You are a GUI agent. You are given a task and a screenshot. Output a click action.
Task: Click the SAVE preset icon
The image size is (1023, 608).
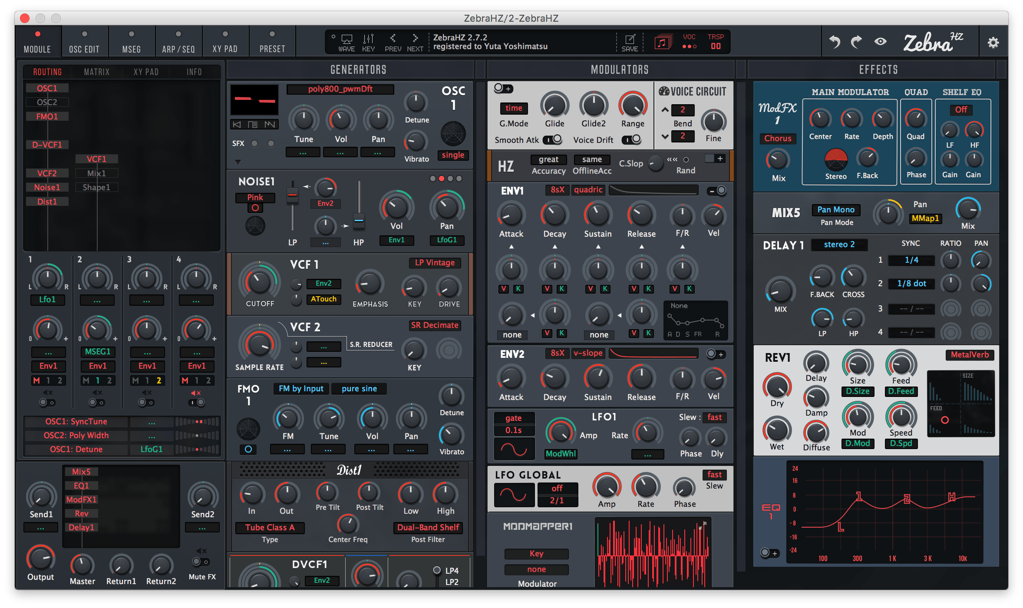[x=630, y=39]
